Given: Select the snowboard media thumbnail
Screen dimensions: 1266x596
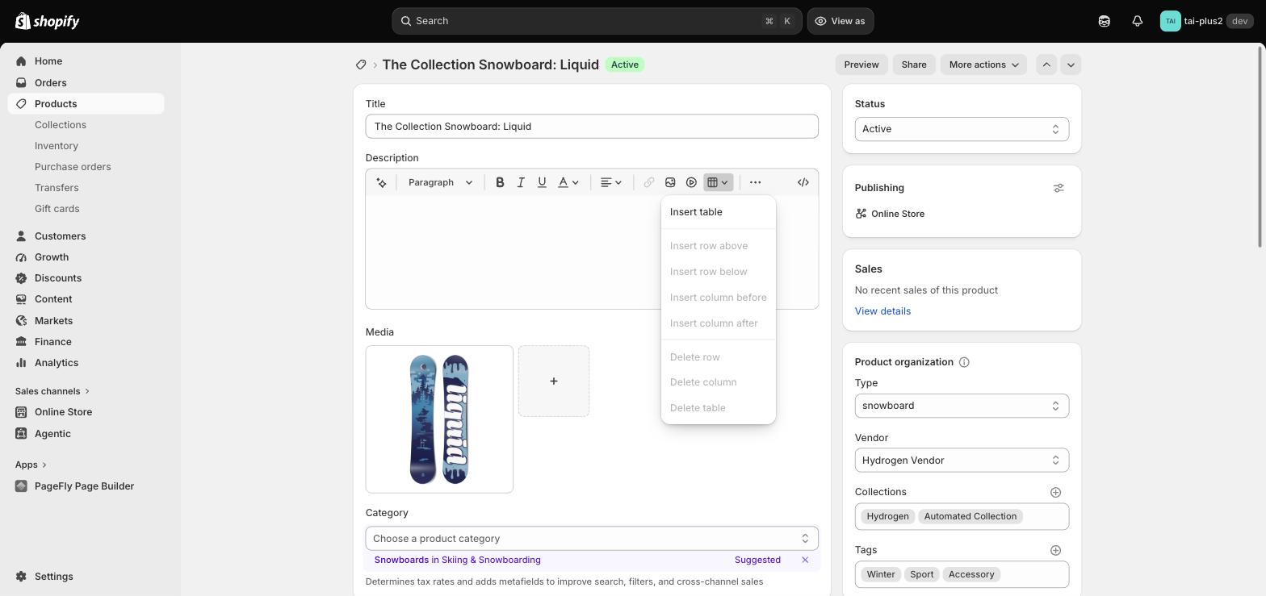Looking at the screenshot, I should coord(439,419).
